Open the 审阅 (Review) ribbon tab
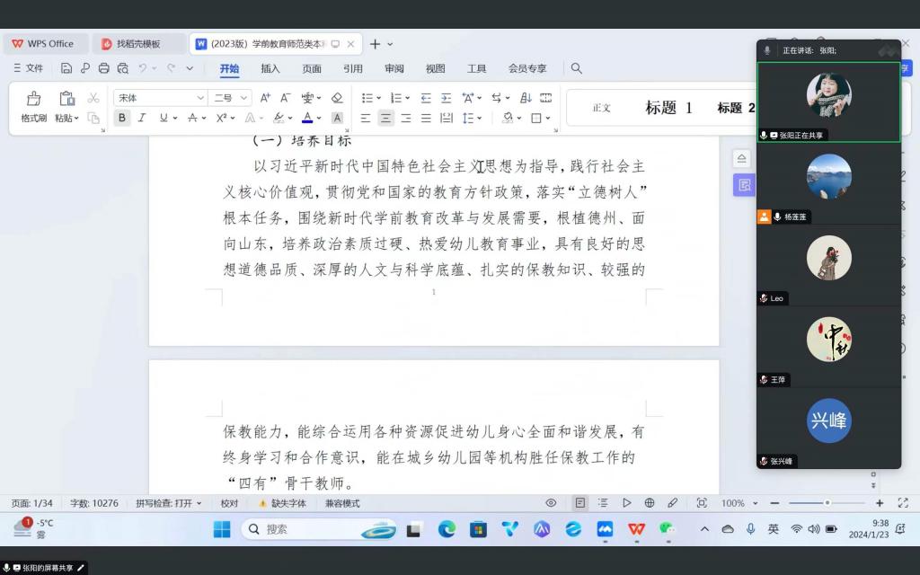The height and width of the screenshot is (575, 920). click(394, 68)
